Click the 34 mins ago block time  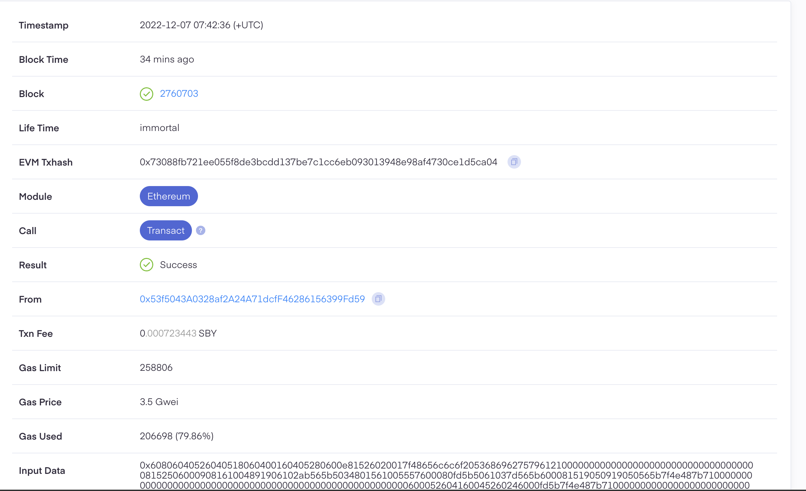coord(167,59)
